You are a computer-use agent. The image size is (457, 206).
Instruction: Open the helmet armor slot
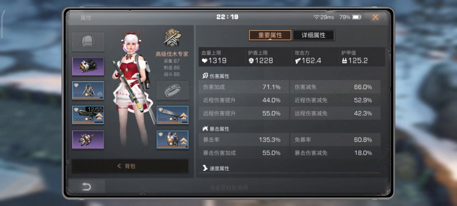click(x=173, y=139)
